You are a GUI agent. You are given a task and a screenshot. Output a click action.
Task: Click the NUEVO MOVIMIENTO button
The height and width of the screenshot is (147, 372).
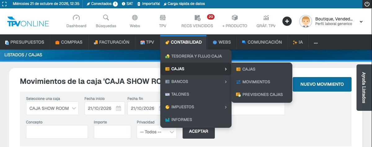(322, 84)
